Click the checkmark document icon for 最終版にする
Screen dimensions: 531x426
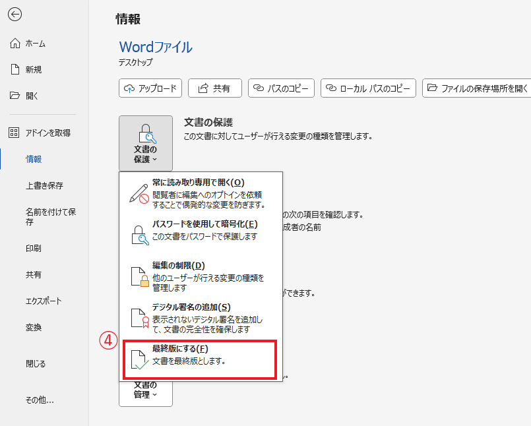[x=139, y=359]
